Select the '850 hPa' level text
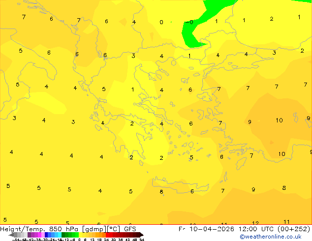The width and height of the screenshot is (312, 241). click(x=63, y=229)
